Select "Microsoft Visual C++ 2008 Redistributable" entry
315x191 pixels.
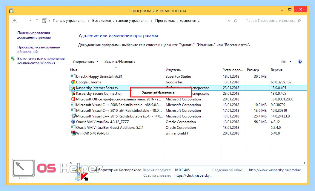(119, 105)
